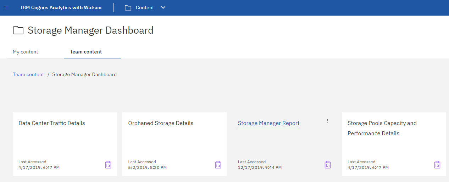
Task: Click report icon on Storage Pools Capacity card
Action: pos(437,165)
